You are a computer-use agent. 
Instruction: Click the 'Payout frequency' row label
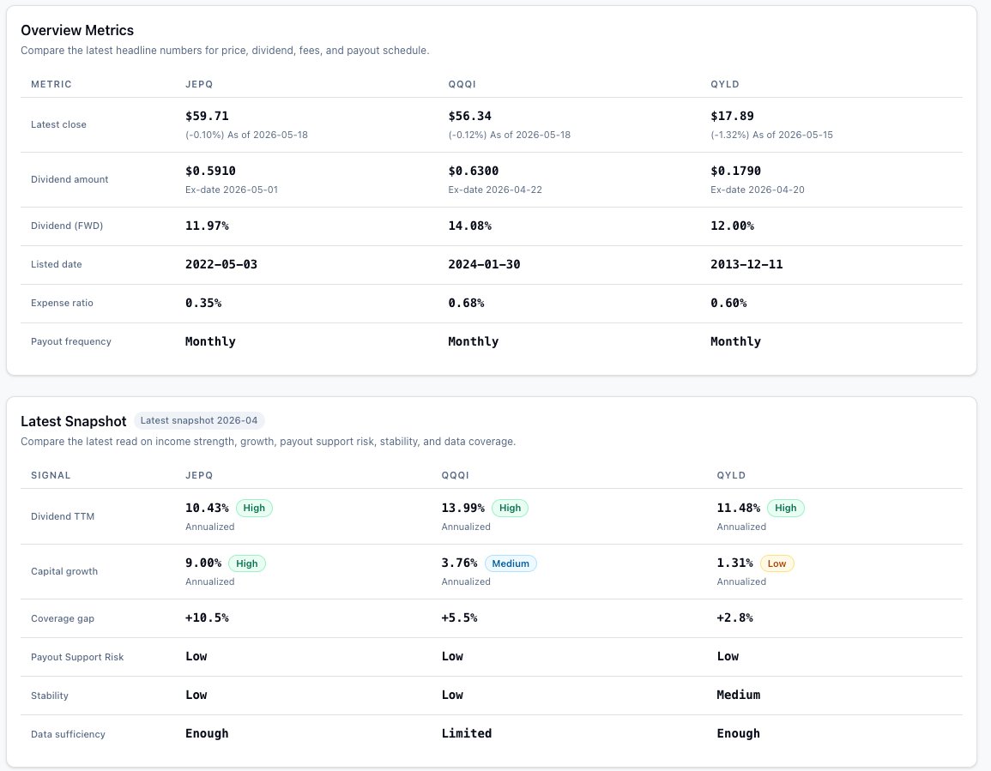click(x=70, y=341)
